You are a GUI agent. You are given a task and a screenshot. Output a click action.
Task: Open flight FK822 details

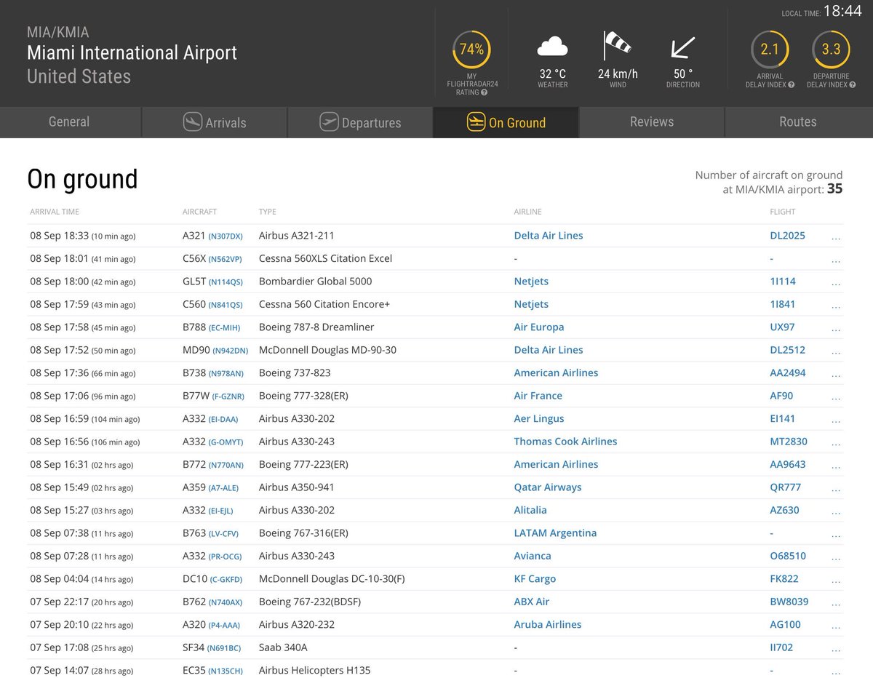point(784,579)
